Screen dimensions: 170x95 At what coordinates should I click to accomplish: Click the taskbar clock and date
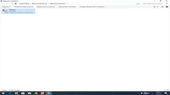click(158, 93)
